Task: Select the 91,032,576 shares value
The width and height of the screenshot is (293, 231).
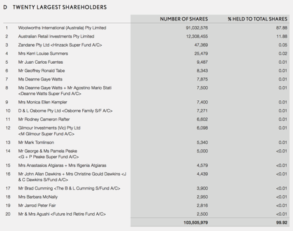Action: [197, 28]
